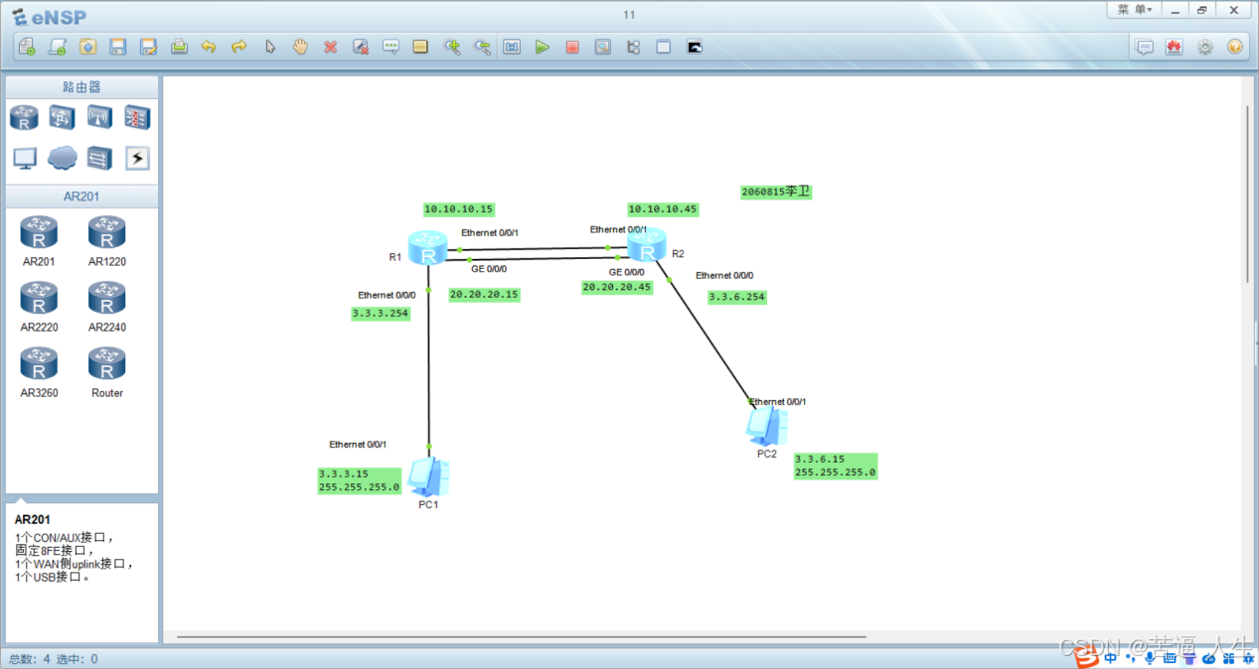Viewport: 1259px width, 669px height.
Task: Select PC2 on the canvas
Action: point(767,426)
